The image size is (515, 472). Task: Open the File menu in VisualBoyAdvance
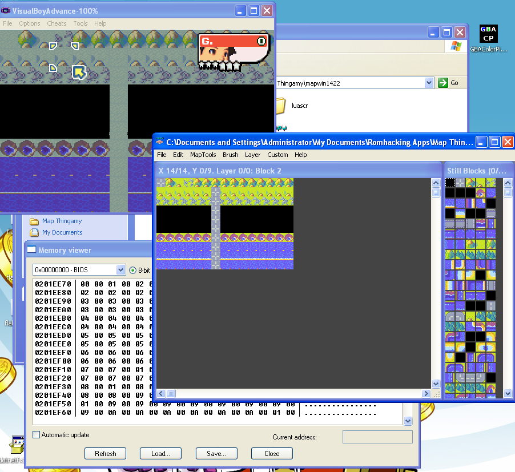coord(7,23)
